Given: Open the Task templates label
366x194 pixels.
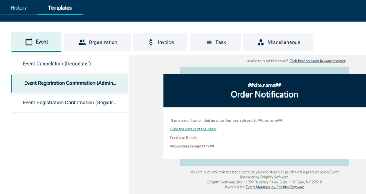Looking at the screenshot, I should (x=221, y=42).
